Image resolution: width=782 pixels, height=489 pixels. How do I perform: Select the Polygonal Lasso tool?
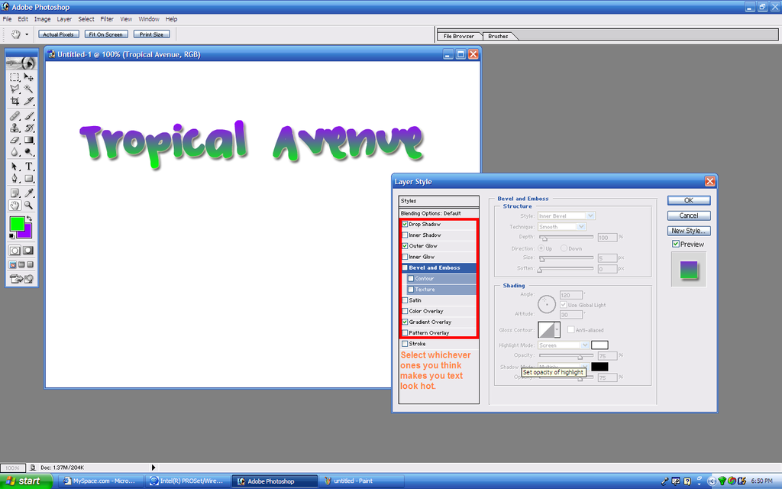click(x=15, y=89)
